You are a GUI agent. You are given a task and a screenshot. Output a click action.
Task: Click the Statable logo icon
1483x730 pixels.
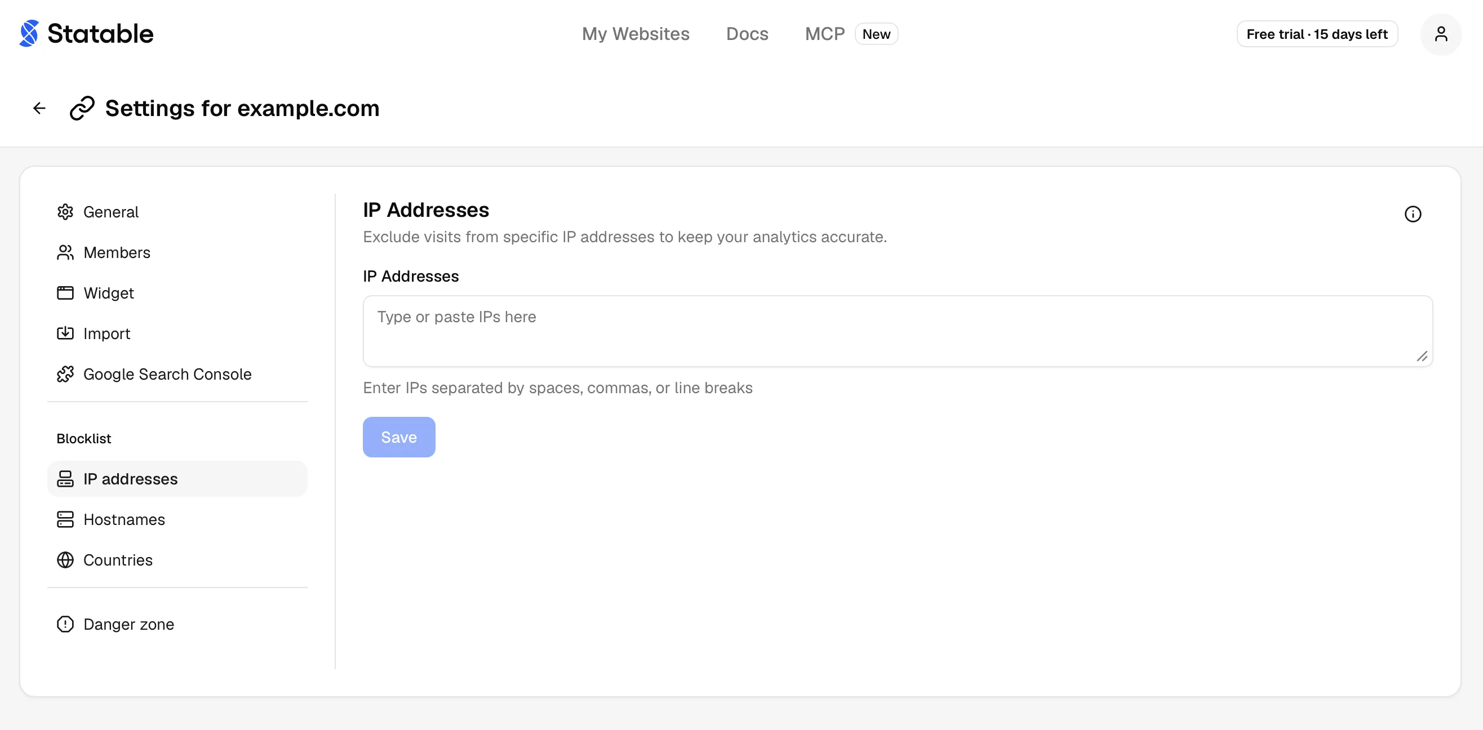(29, 33)
